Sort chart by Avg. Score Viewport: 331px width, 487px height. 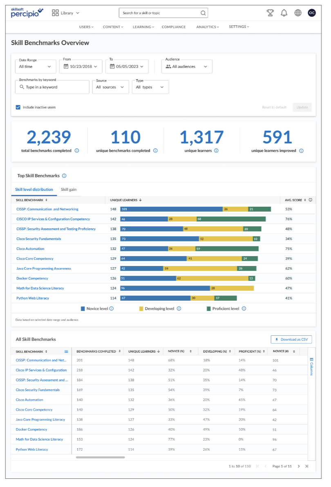pyautogui.click(x=295, y=200)
